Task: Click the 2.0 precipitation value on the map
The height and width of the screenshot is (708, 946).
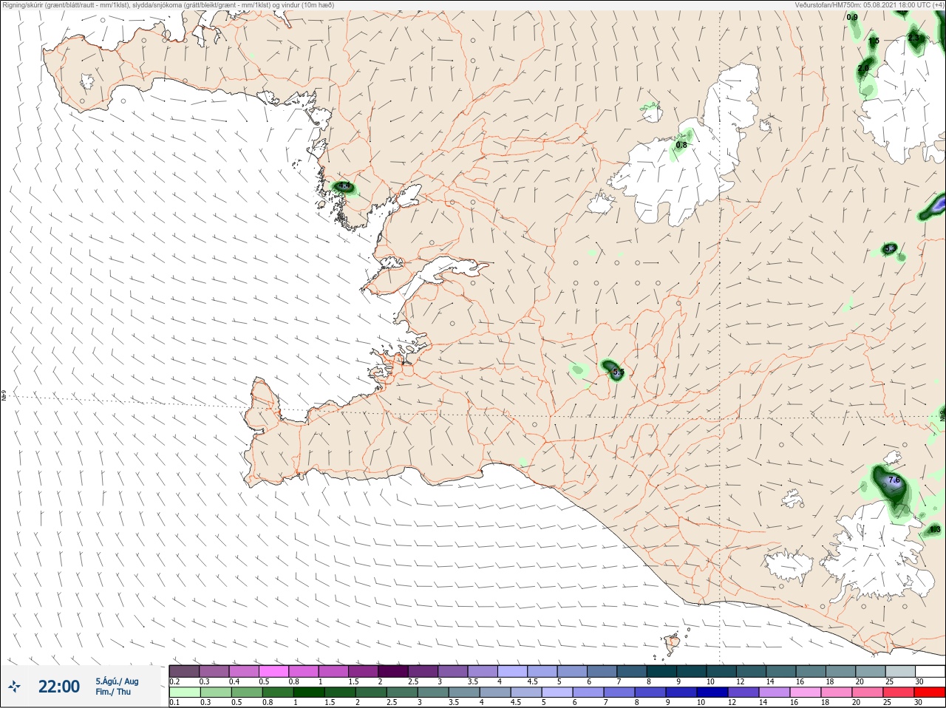Action: point(863,68)
